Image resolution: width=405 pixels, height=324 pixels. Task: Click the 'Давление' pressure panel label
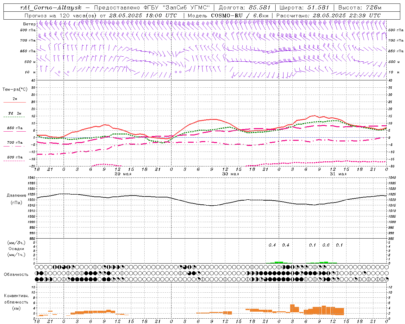coord(16,196)
